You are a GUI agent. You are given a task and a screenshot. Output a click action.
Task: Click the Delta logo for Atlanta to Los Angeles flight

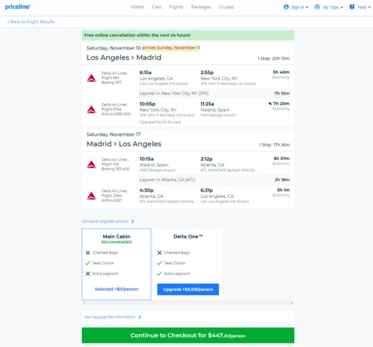tap(92, 196)
